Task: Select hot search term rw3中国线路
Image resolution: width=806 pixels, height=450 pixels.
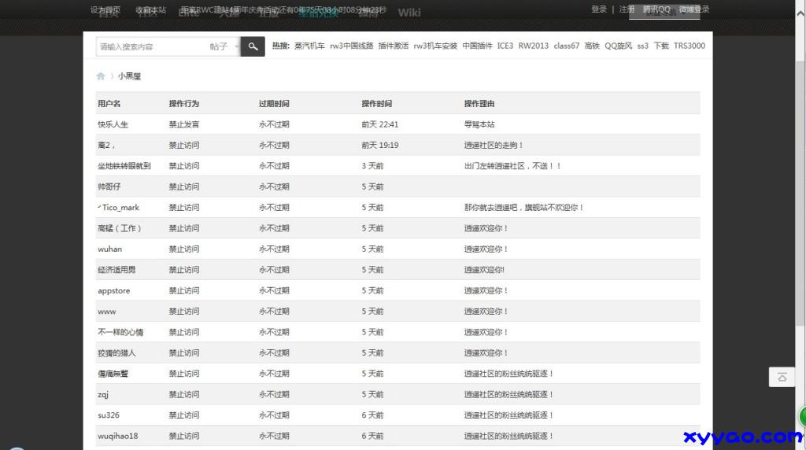Action: (352, 46)
